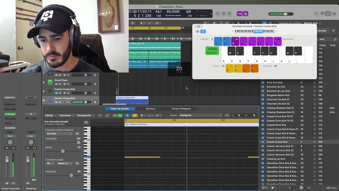Open Mostrar todo sound packs dropdown
339x191 pixels.
[312, 23]
